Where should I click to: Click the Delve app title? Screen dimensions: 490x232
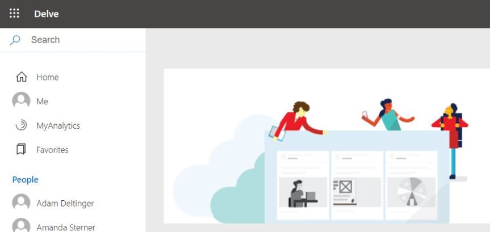pos(46,14)
